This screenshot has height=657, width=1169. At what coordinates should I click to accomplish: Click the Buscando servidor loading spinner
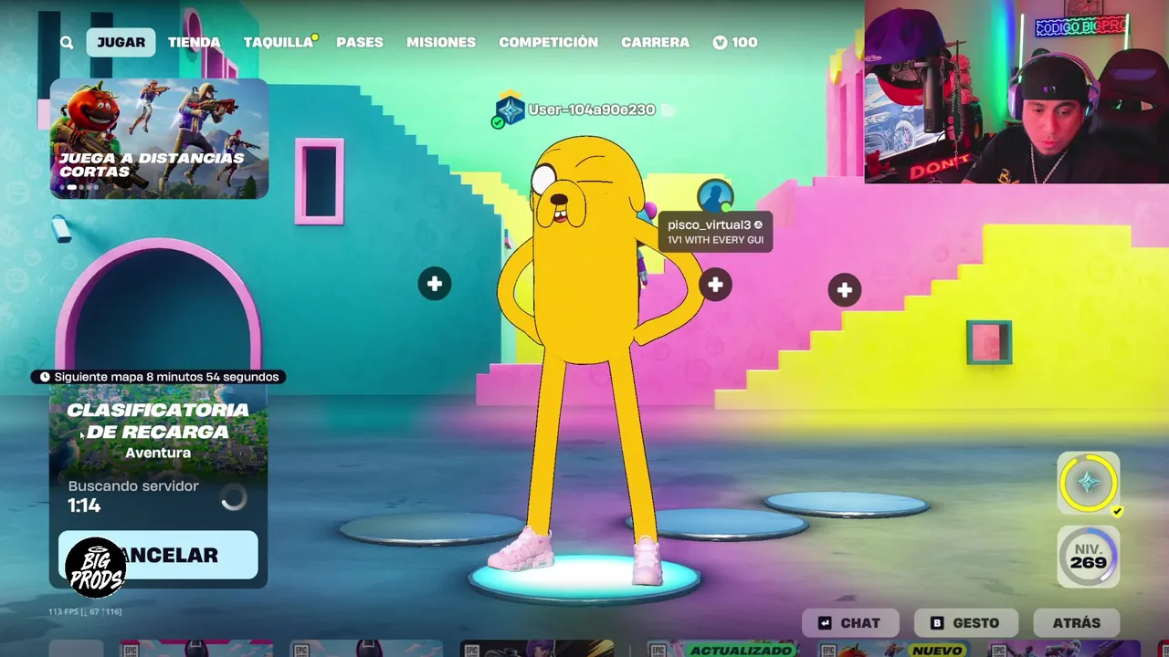234,496
